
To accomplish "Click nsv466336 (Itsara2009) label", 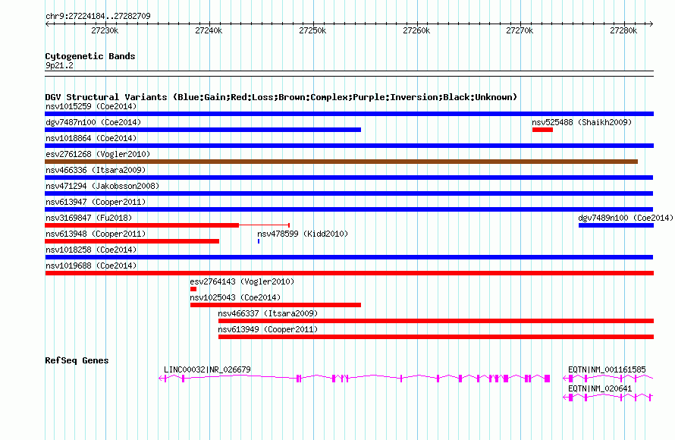I will [96, 170].
